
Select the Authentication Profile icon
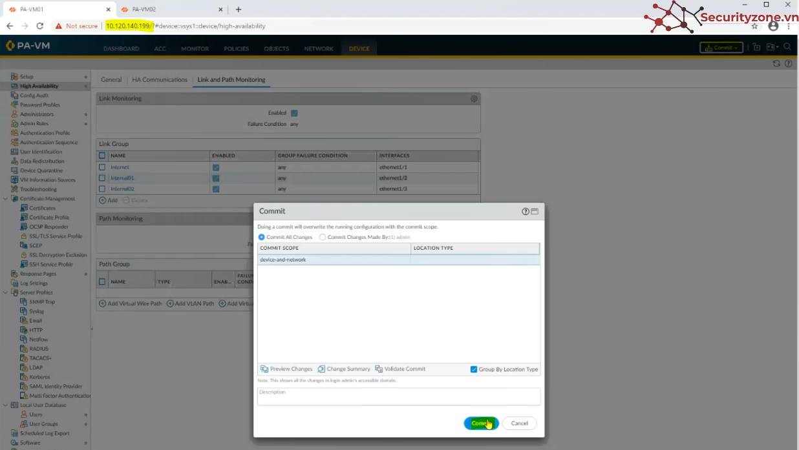[x=14, y=133]
